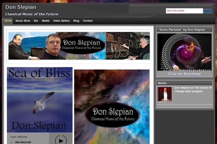217x144 pixels.
Task: Open the Video Gallery page
Action: coord(61,21)
